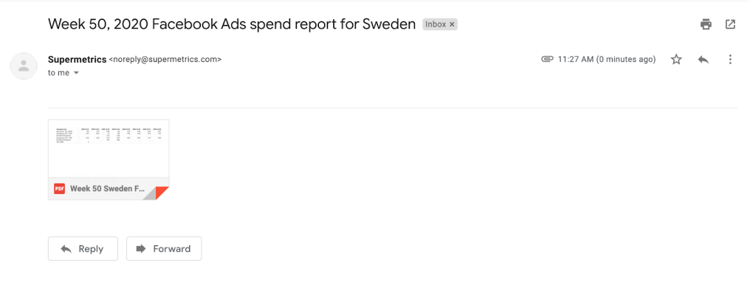Star this Supermetrics email
The height and width of the screenshot is (283, 756).
(x=676, y=60)
